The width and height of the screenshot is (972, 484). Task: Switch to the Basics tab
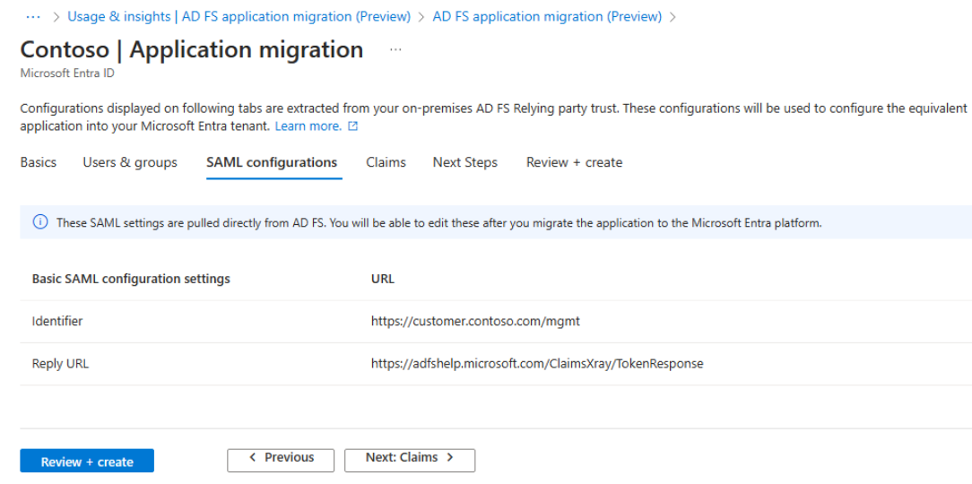coord(39,162)
